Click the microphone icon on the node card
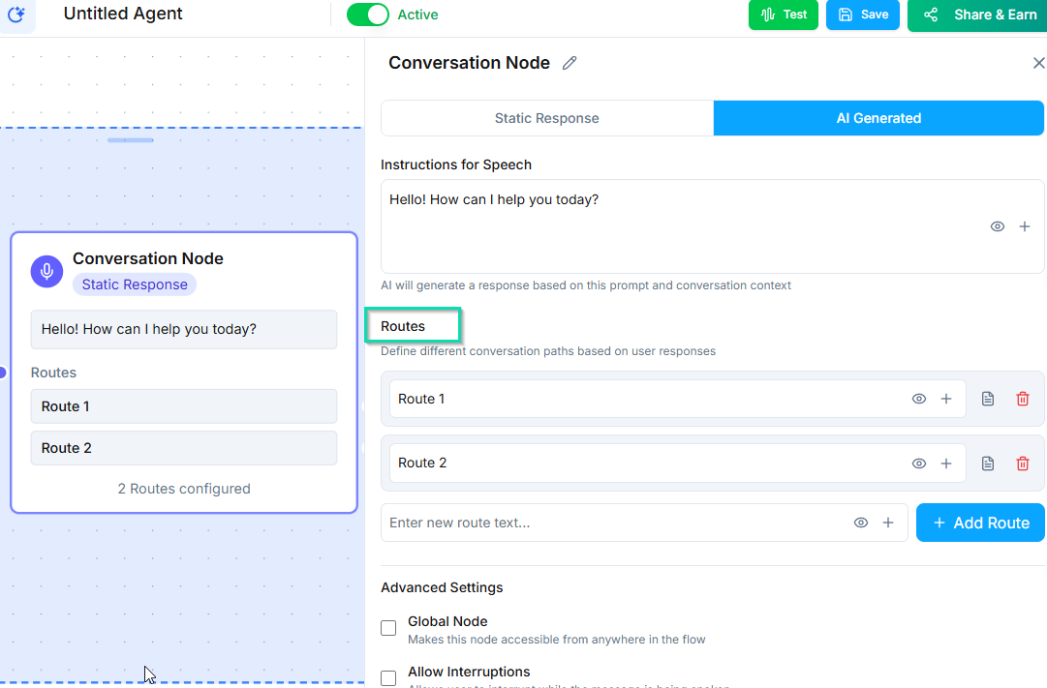This screenshot has width=1047, height=688. [46, 272]
